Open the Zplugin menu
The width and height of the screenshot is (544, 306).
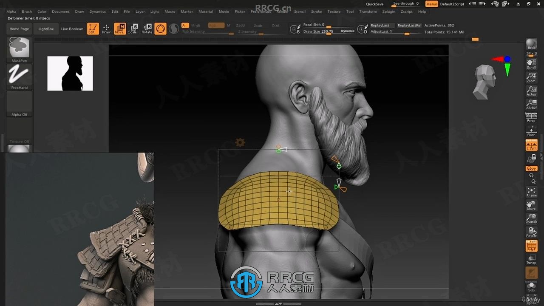[389, 11]
